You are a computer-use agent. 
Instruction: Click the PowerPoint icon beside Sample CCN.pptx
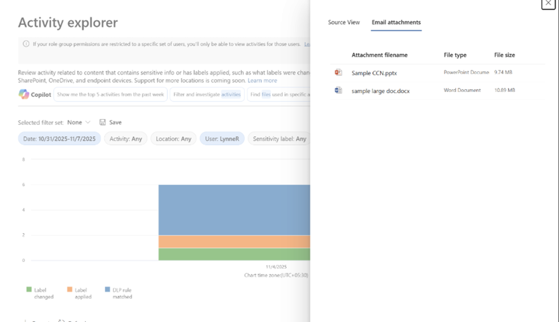(x=338, y=72)
